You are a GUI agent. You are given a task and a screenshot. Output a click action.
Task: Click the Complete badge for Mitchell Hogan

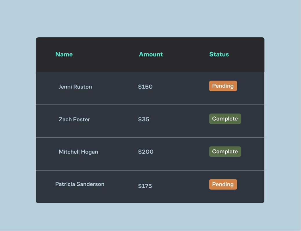225,152
